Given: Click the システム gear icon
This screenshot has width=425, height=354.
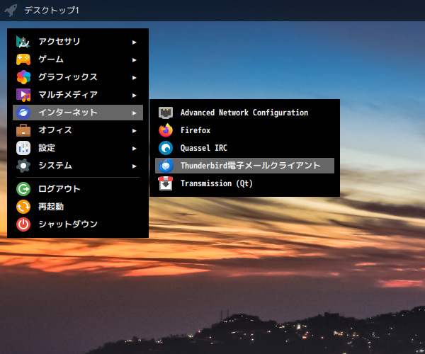Looking at the screenshot, I should click(23, 166).
